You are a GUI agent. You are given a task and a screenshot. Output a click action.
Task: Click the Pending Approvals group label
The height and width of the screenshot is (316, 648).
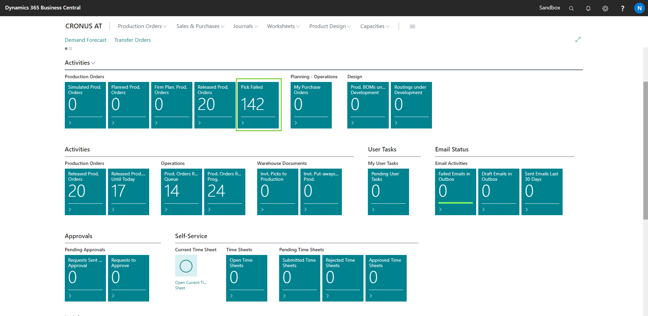click(x=85, y=250)
